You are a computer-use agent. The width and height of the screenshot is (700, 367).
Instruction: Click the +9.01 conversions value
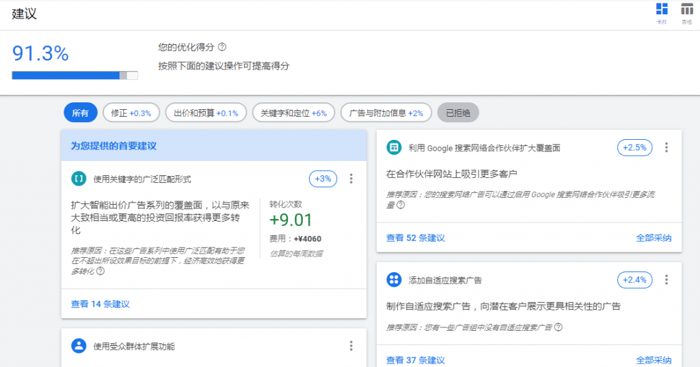[x=291, y=220]
